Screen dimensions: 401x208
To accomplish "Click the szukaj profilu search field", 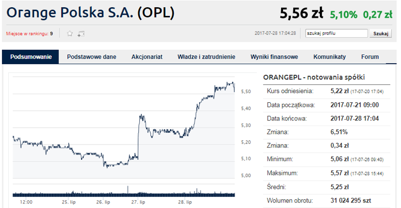I will 336,34.
